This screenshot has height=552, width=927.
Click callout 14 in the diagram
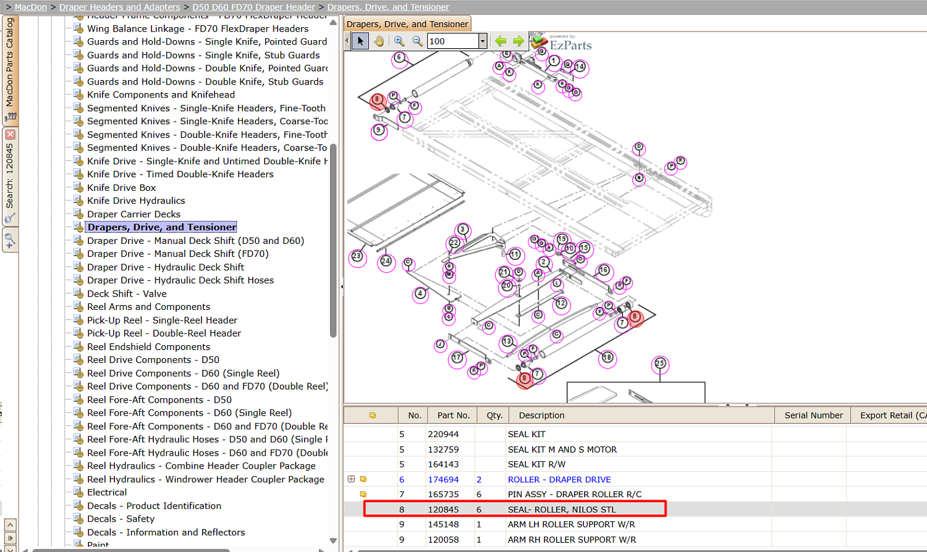580,67
